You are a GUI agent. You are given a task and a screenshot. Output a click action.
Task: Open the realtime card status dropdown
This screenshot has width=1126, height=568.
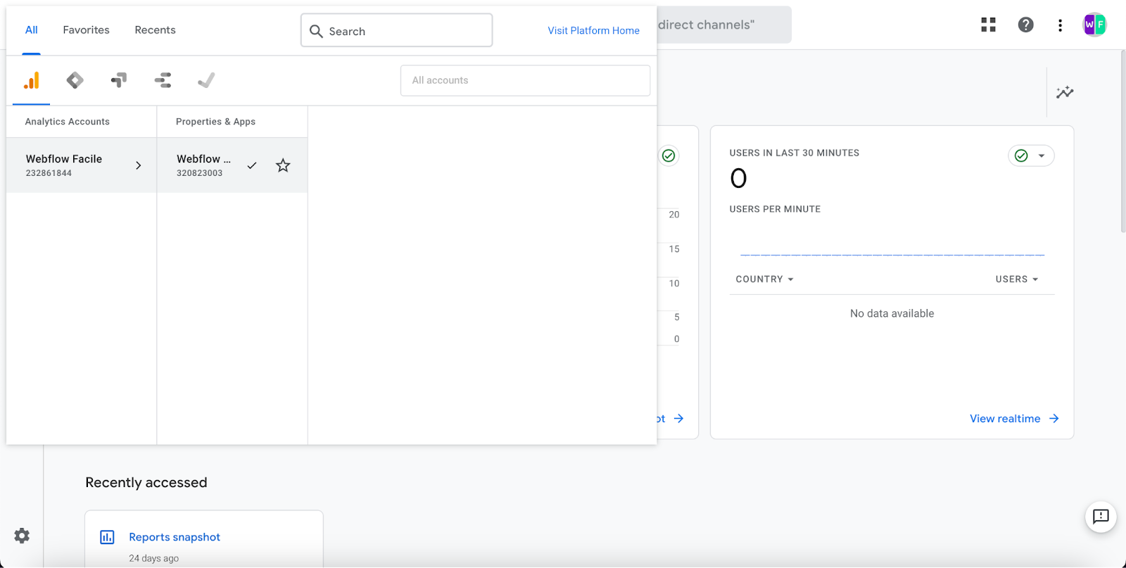[1031, 156]
